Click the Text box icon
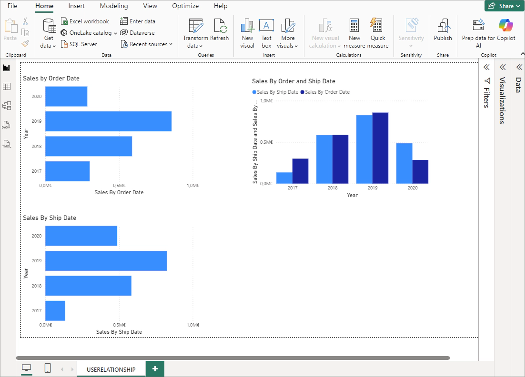The image size is (525, 377). [x=266, y=33]
